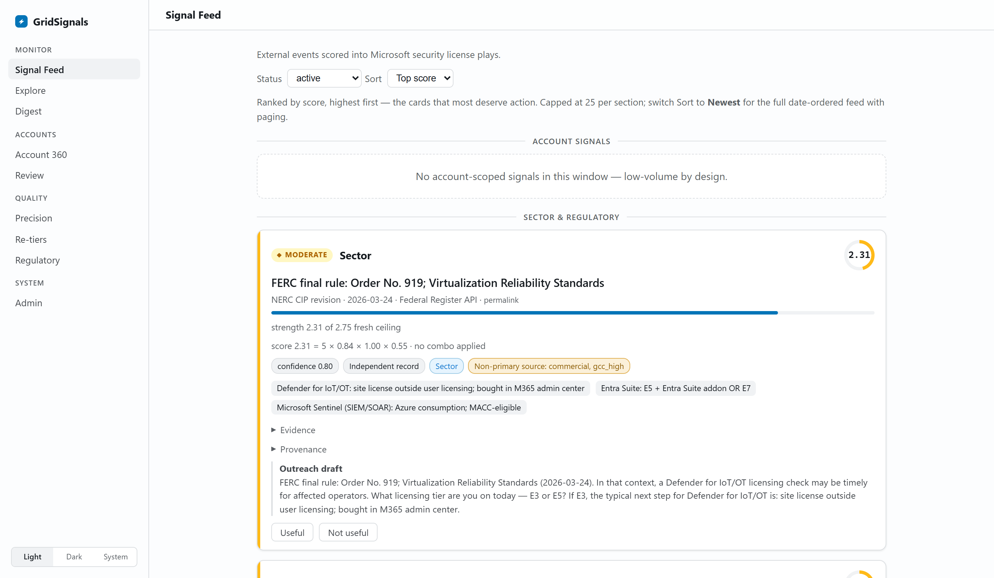Click the 2.31 score ring gauge

pos(859,255)
